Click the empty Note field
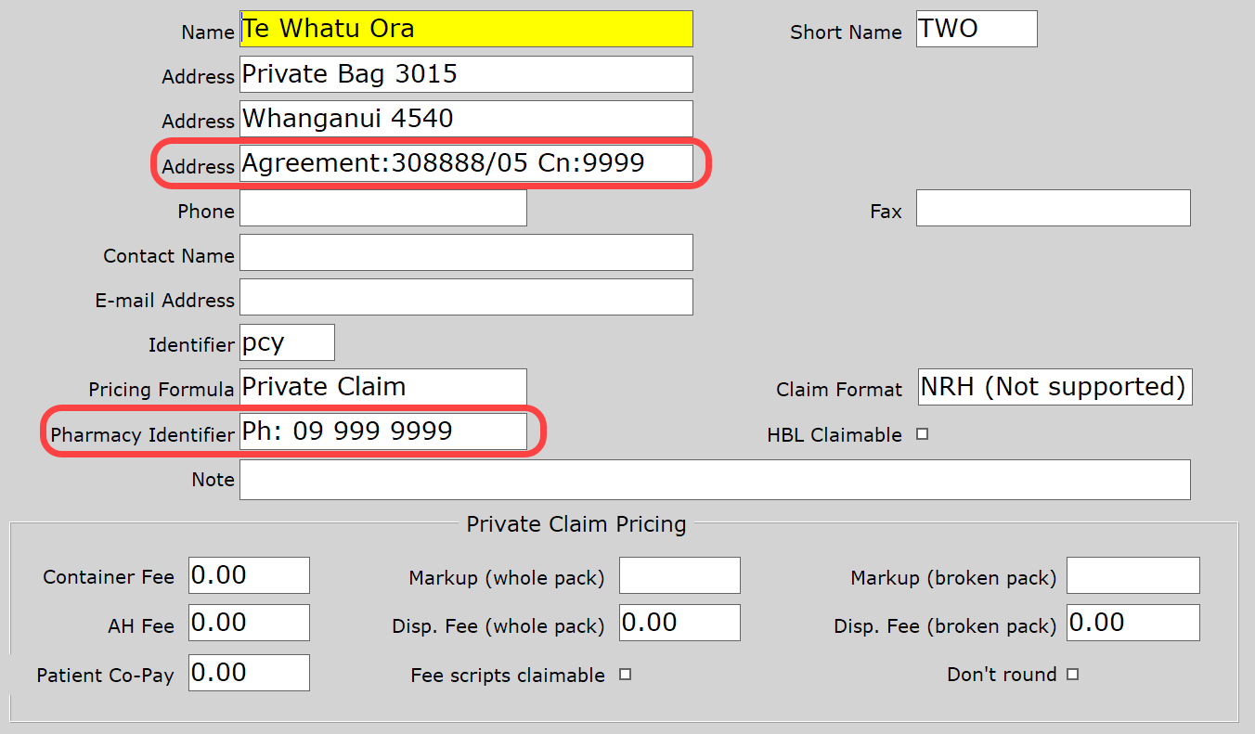Image resolution: width=1255 pixels, height=734 pixels. point(715,480)
